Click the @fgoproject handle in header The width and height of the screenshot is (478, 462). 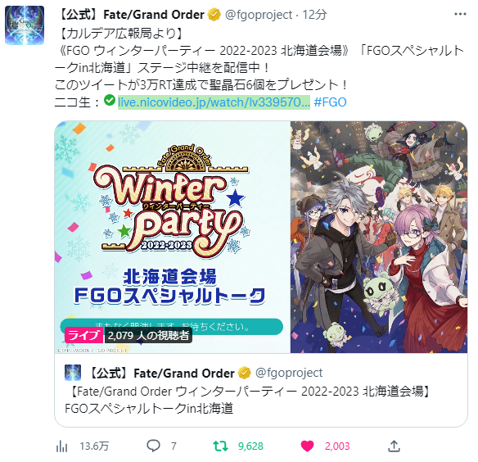[x=259, y=15]
